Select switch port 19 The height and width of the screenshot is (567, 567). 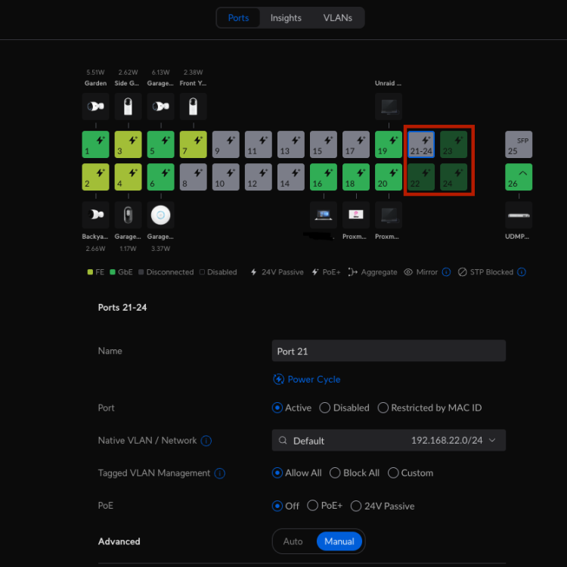click(x=389, y=144)
